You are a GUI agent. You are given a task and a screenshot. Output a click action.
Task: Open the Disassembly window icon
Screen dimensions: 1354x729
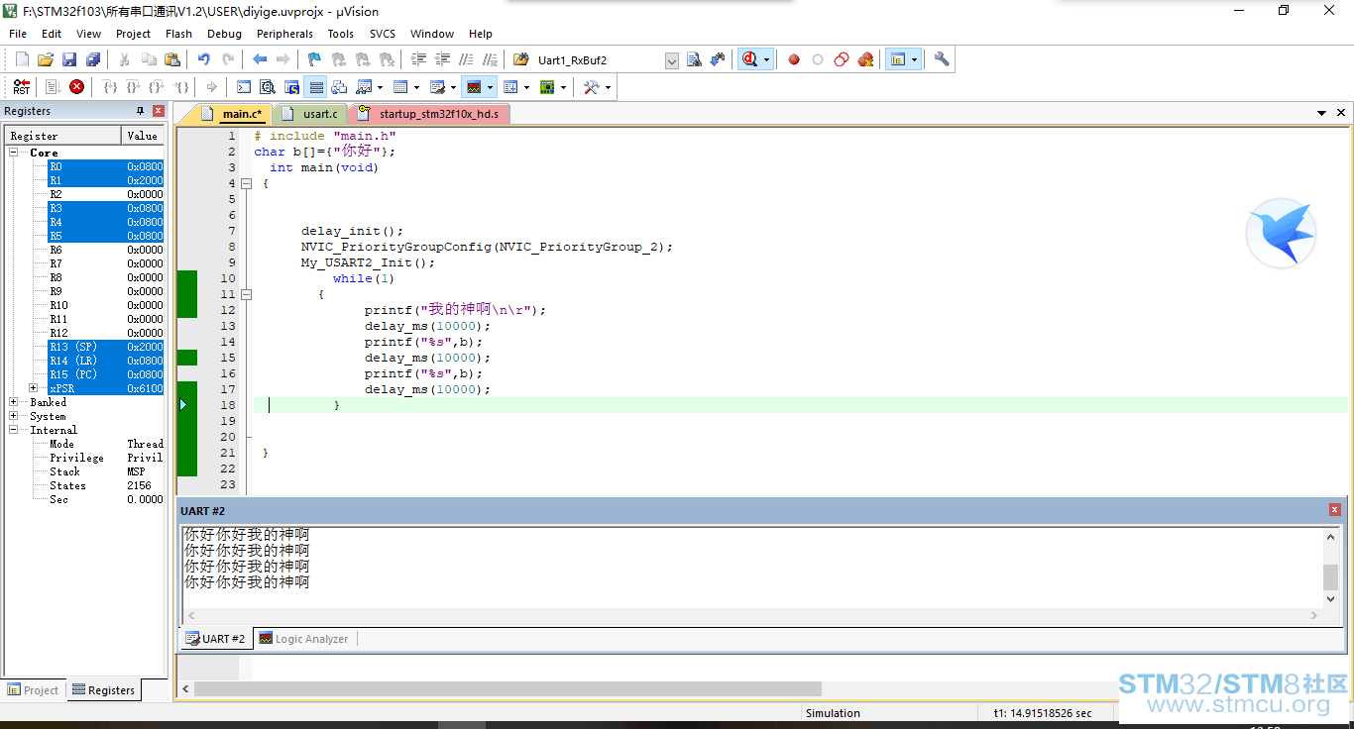tap(268, 87)
